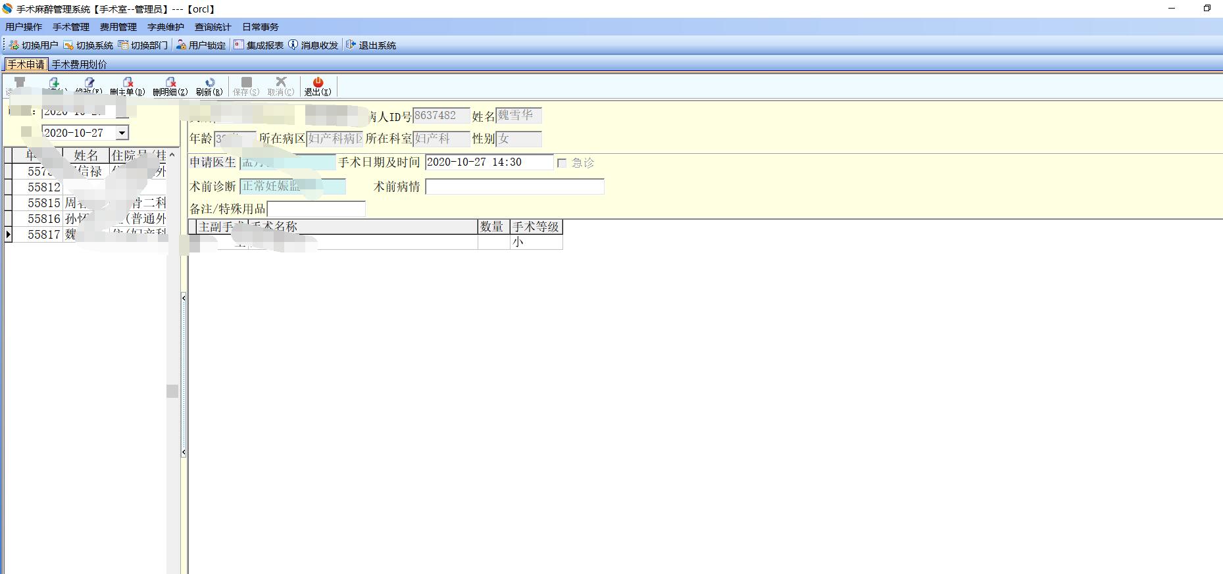The width and height of the screenshot is (1223, 574).
Task: Click the left list scroll-up arrow
Action: (x=172, y=155)
